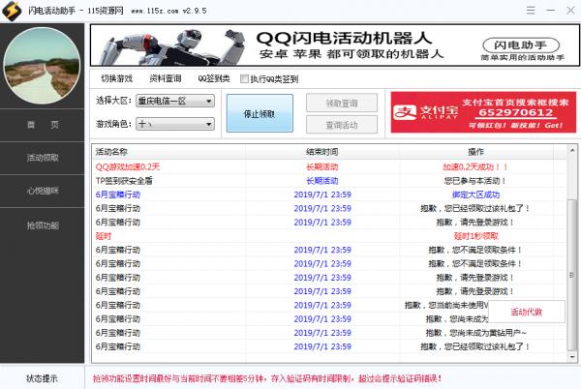This screenshot has width=581, height=389.
Task: Click the 绑定大区成功 status cell
Action: coord(475,194)
